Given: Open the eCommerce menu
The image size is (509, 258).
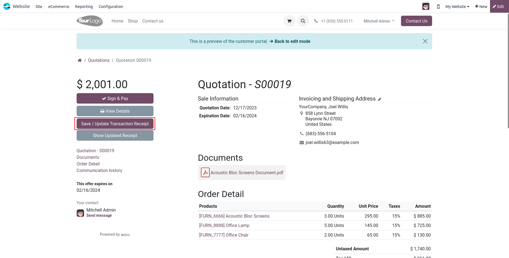Looking at the screenshot, I should (x=59, y=7).
